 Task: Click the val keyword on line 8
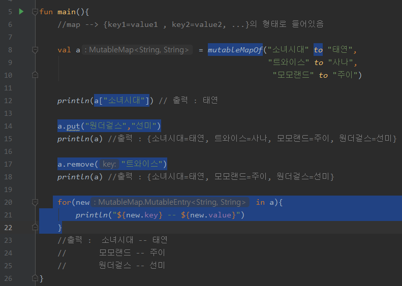click(x=64, y=50)
